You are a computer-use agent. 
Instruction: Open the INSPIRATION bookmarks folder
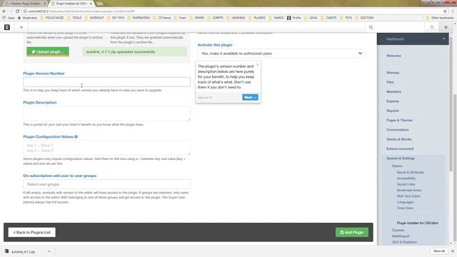tap(138, 18)
